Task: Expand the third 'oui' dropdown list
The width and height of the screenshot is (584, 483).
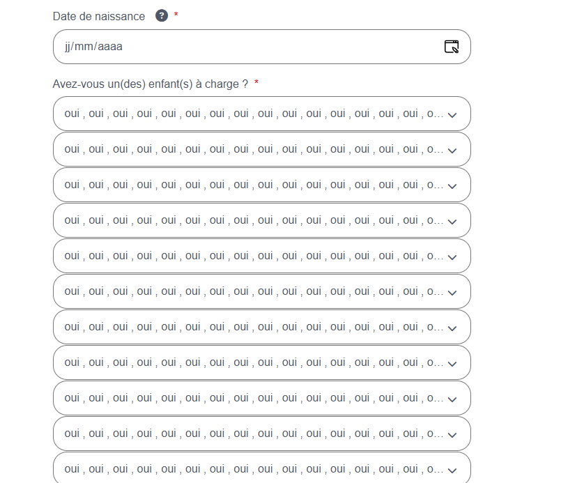Action: coord(262,185)
